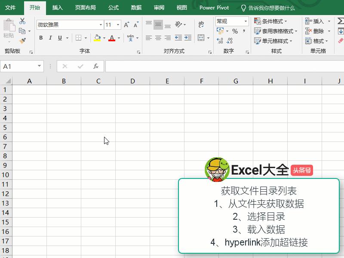Screen dimensions: 344x258
Task: Click the Underline icon
Action: [60, 38]
